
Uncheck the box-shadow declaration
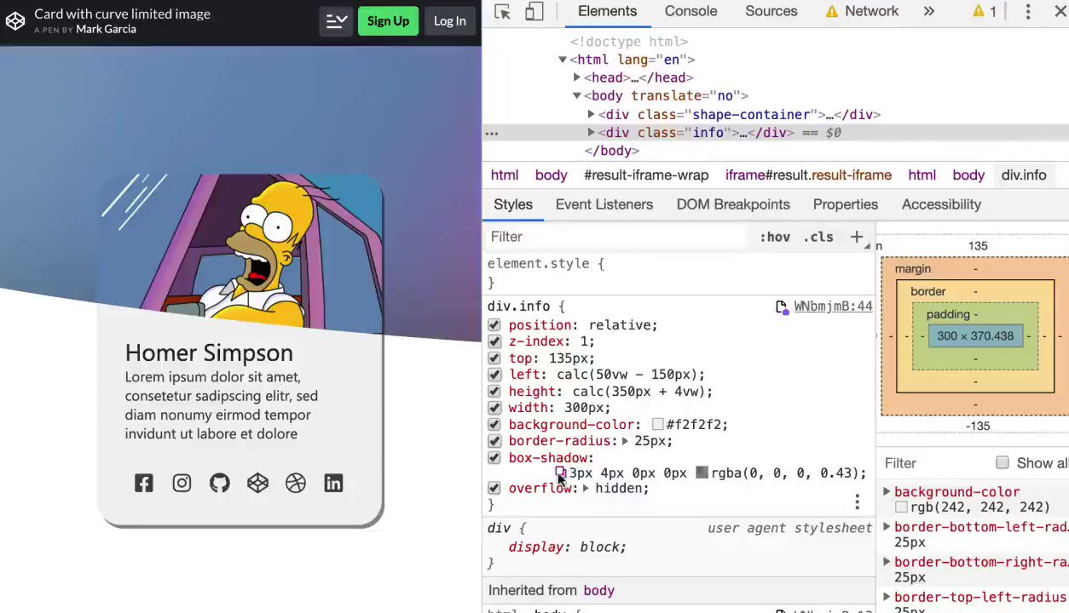click(x=494, y=458)
